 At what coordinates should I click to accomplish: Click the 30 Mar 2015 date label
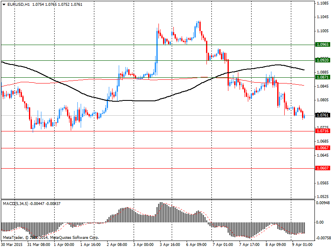tap(12, 244)
